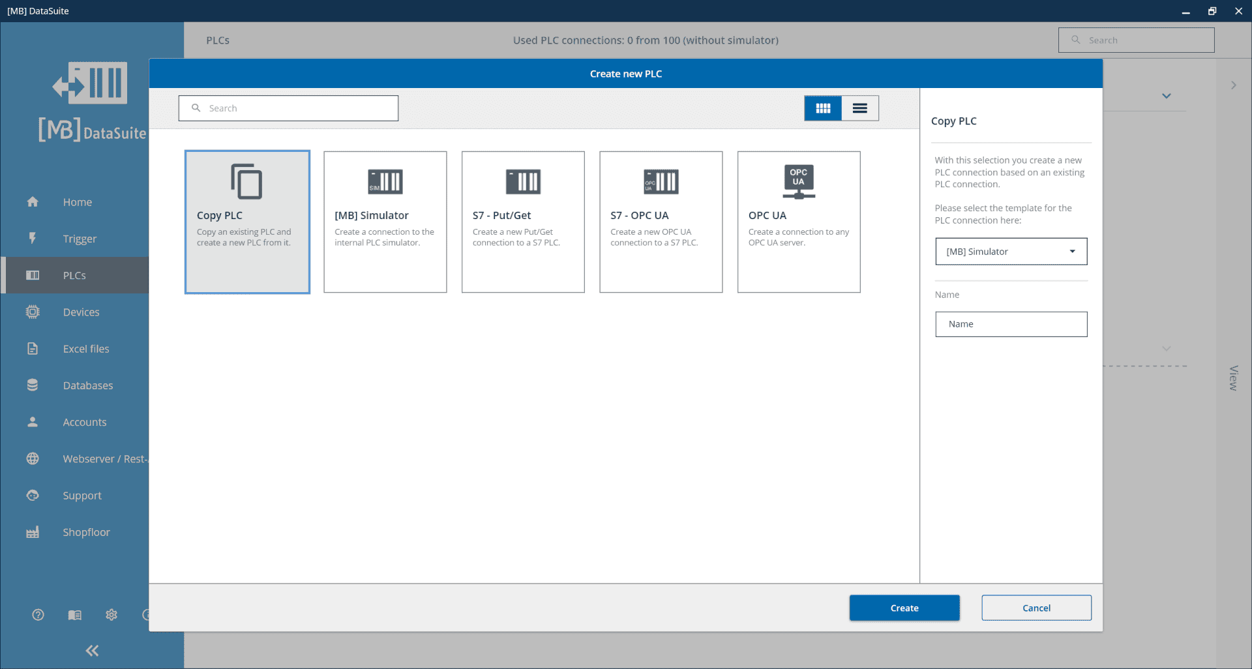Click the Trigger lightning icon
This screenshot has height=669, width=1252.
pos(33,239)
